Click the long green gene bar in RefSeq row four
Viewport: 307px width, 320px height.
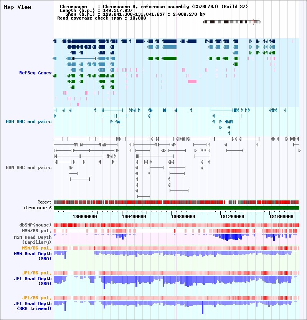click(169, 59)
